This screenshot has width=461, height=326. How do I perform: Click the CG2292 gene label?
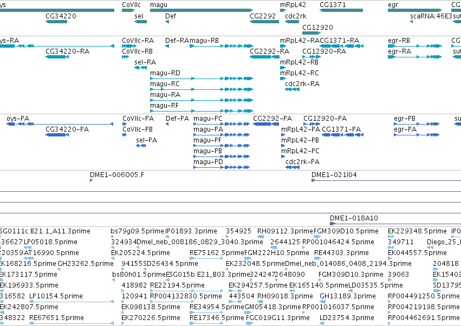coord(263,16)
